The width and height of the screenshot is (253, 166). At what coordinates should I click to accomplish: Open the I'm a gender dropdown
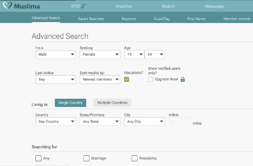pyautogui.click(x=55, y=54)
